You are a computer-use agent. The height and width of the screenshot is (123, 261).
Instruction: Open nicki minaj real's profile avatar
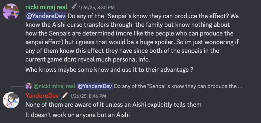click(11, 12)
